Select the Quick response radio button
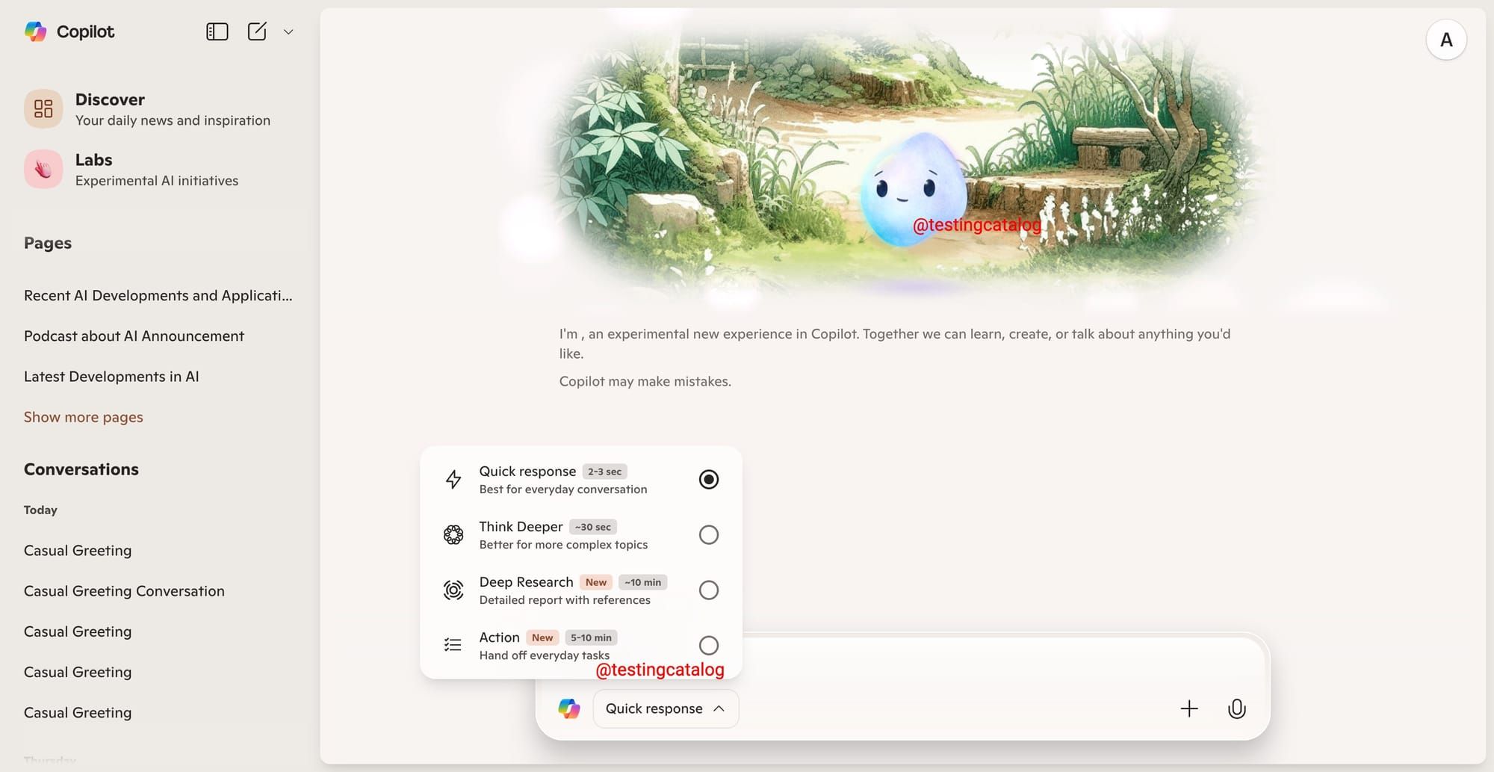Image resolution: width=1494 pixels, height=772 pixels. pyautogui.click(x=709, y=479)
